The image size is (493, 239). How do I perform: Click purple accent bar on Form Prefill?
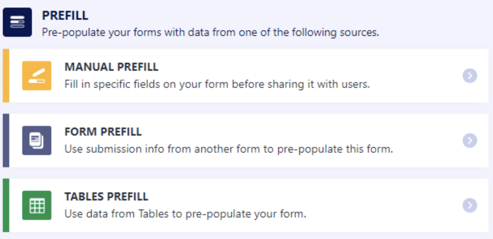pyautogui.click(x=6, y=140)
